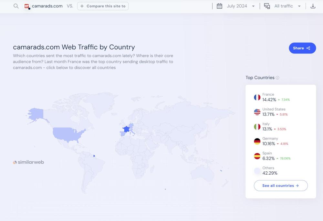Open the See all countries link

(280, 186)
